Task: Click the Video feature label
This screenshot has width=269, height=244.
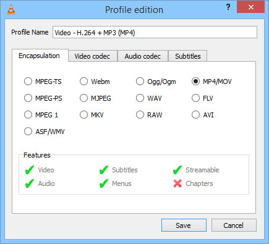Action: click(46, 170)
